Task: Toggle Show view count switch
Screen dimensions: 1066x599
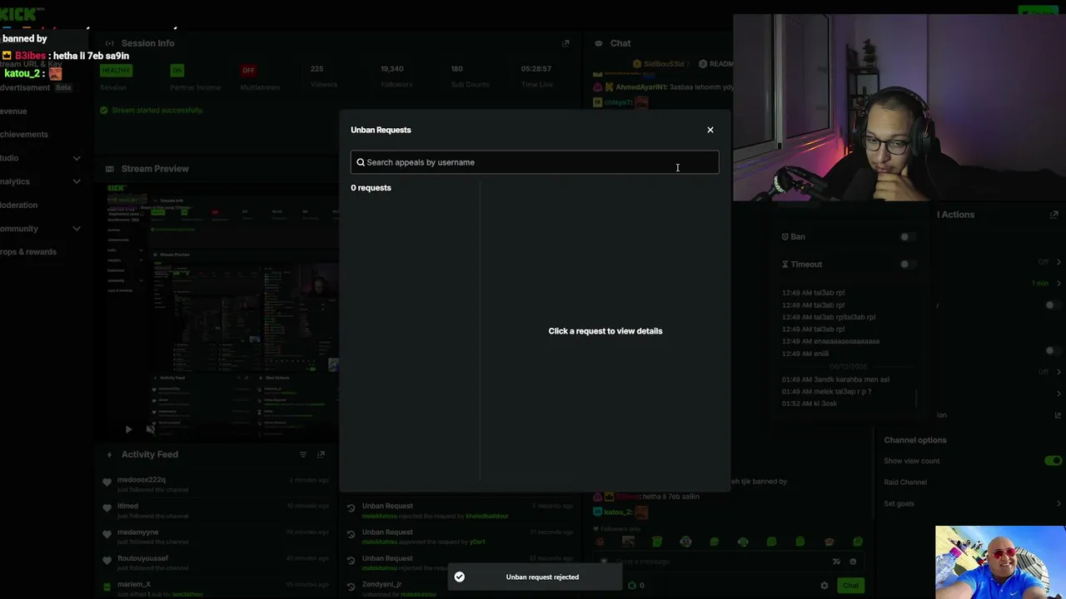Action: 1054,461
